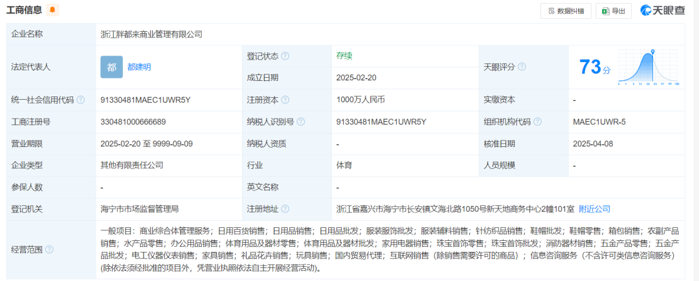Click the help icon next to 登记状态
Viewport: 699px width, 281px height.
pyautogui.click(x=285, y=56)
